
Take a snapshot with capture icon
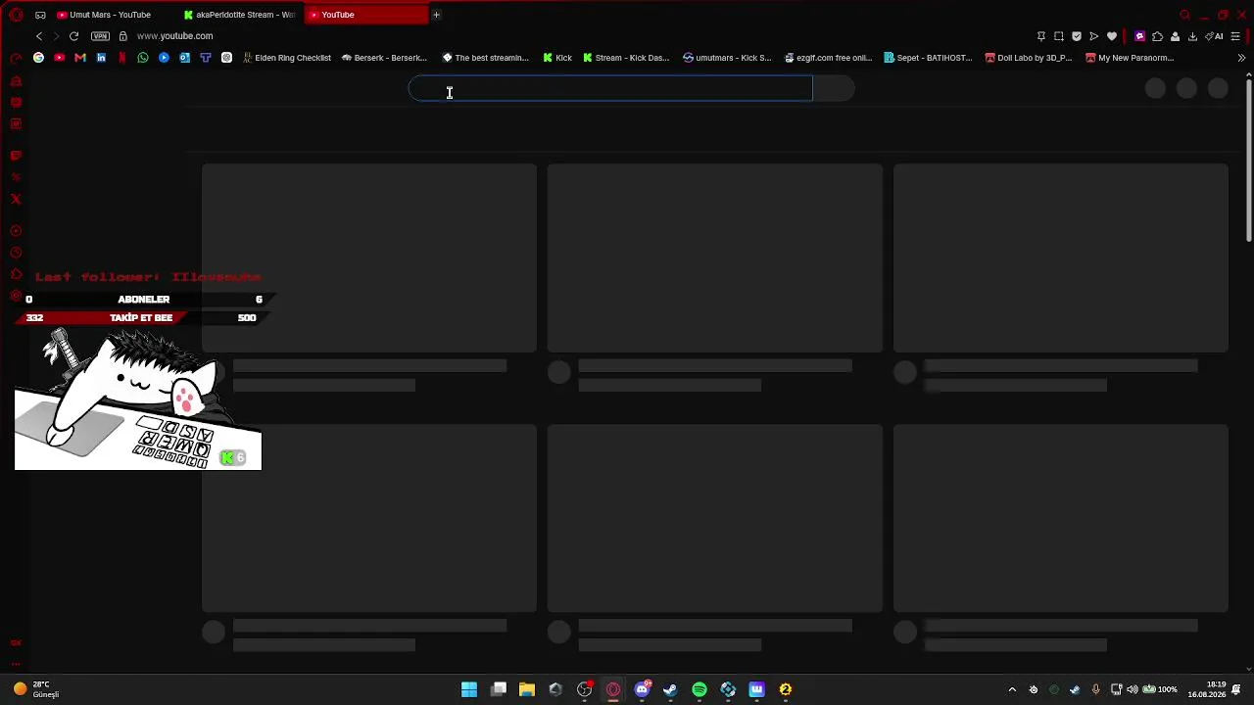[1058, 36]
